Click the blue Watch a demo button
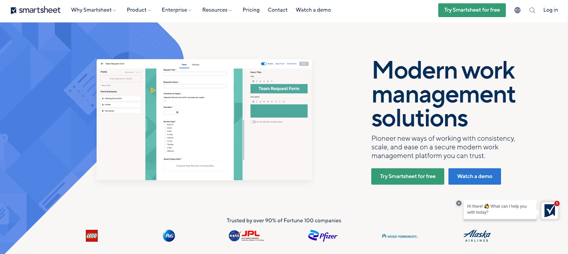Viewport: 568px width, 254px height. pyautogui.click(x=475, y=176)
